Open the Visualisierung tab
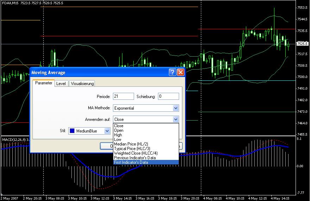 click(82, 83)
